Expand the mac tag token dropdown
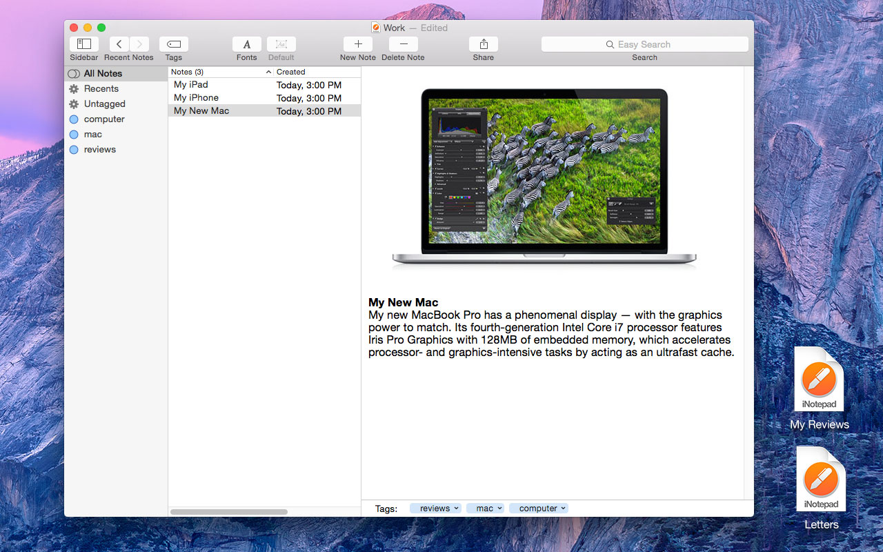Image resolution: width=883 pixels, height=552 pixels. pyautogui.click(x=499, y=509)
